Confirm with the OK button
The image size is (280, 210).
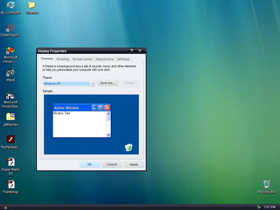tap(89, 164)
